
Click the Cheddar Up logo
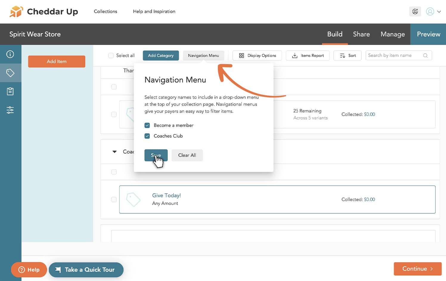(x=44, y=12)
